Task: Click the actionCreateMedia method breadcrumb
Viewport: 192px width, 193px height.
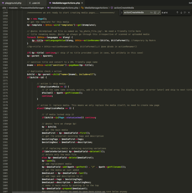Action: pos(124,8)
